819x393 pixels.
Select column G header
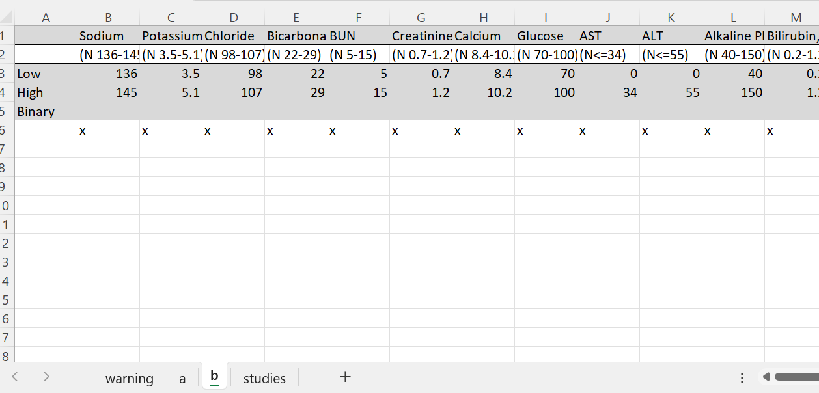tap(421, 18)
